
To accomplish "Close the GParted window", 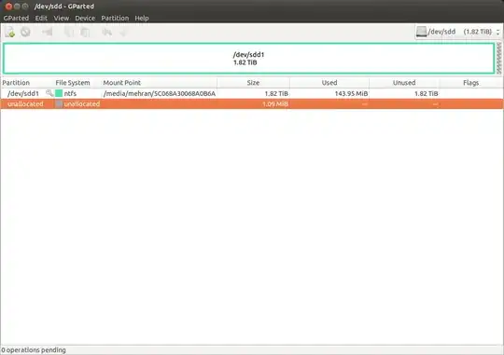I will (x=8, y=7).
